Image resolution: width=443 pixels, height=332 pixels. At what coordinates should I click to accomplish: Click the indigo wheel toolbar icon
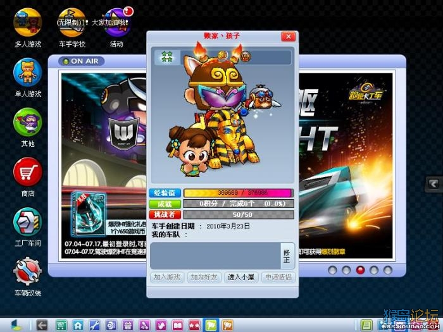pos(111,325)
